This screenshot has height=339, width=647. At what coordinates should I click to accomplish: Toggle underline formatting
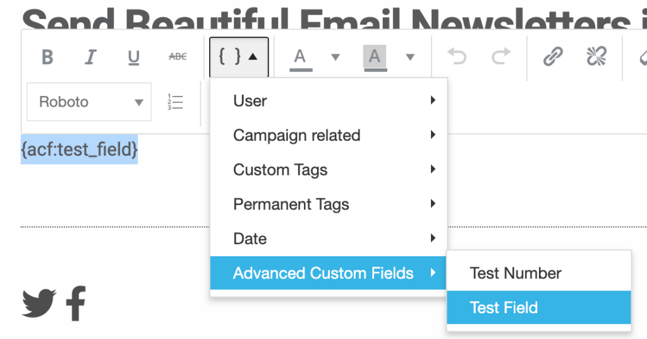133,57
